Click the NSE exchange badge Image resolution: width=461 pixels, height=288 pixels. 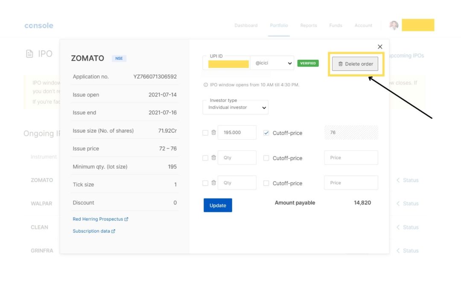119,58
